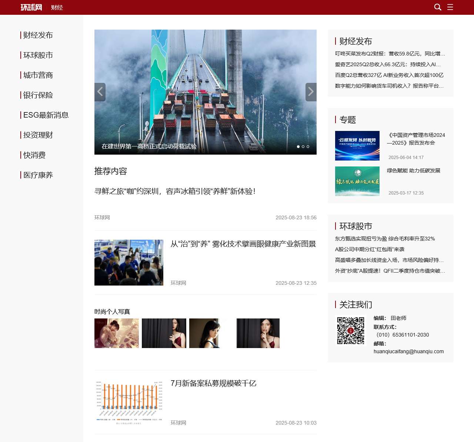
Task: Open the search icon in the top bar
Action: click(438, 7)
